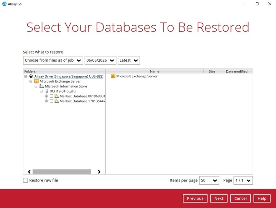Click the Name column header

click(x=154, y=71)
